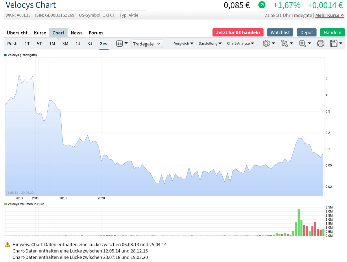Screen dimensions: 347x262
Task: Click the Velocys Volumen in Euro label
Action: point(26,204)
